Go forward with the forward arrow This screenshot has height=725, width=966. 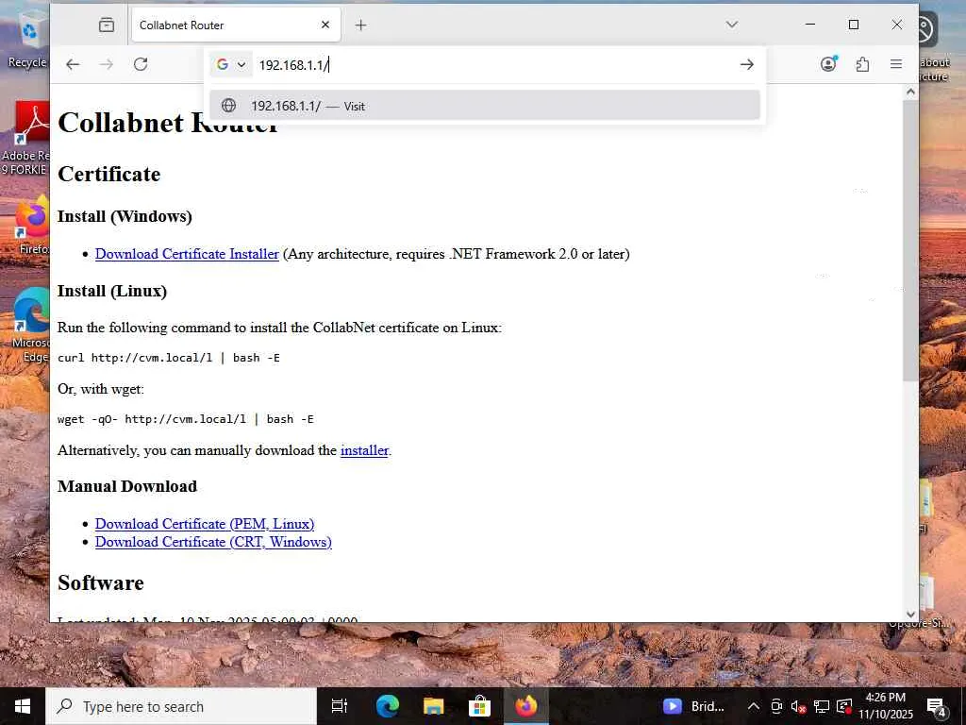(107, 64)
